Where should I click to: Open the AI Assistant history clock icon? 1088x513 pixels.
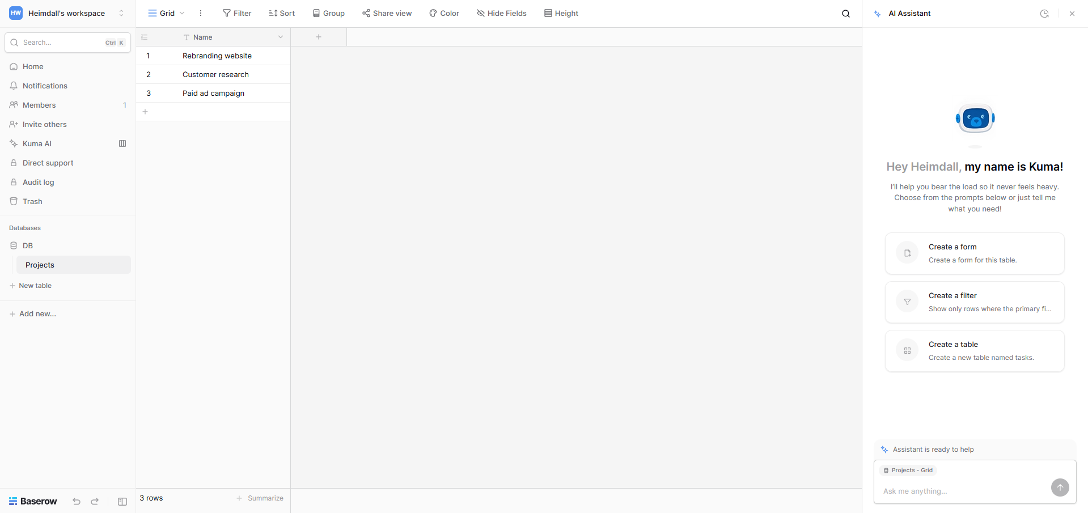[1044, 13]
